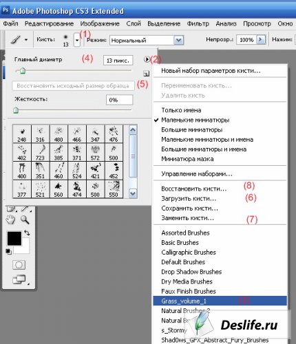Click the opacity 100% input field

[246, 40]
